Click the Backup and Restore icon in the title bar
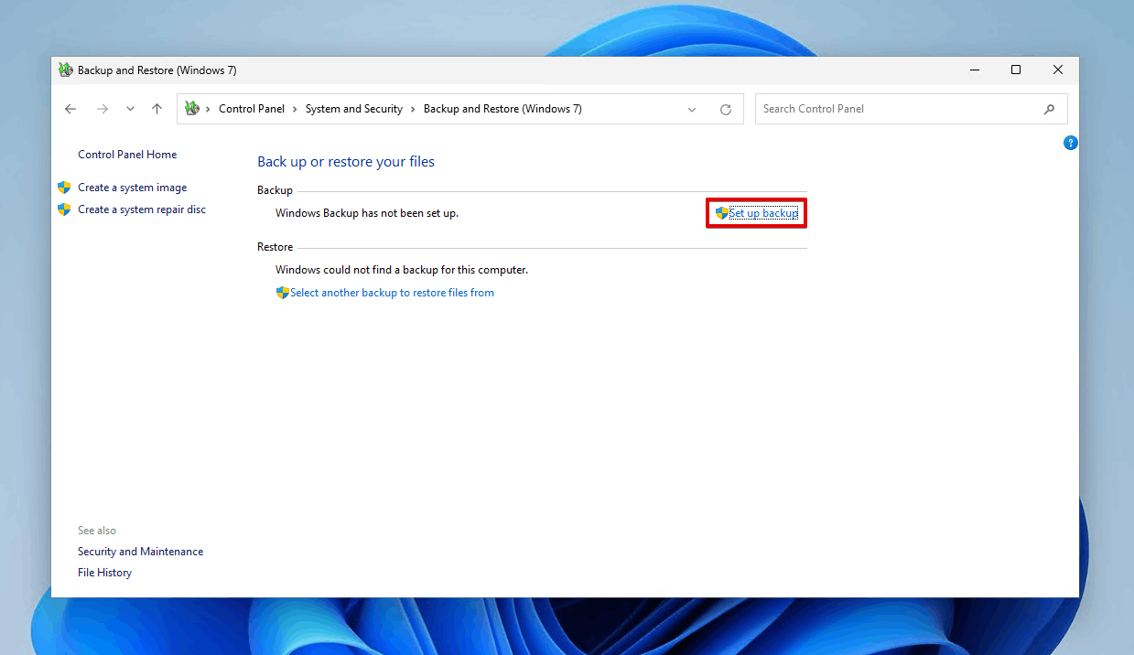Viewport: 1134px width, 655px height. coord(65,70)
